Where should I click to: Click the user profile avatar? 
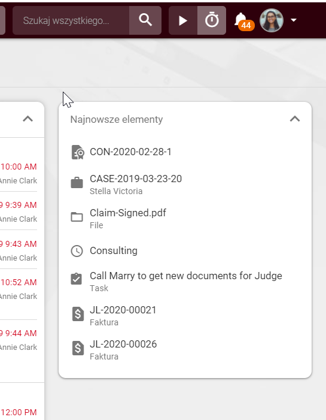[x=272, y=20]
